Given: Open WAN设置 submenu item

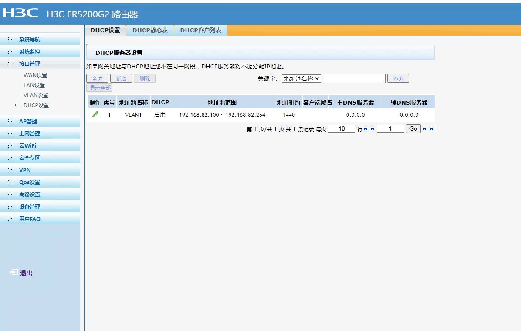Looking at the screenshot, I should pos(35,75).
